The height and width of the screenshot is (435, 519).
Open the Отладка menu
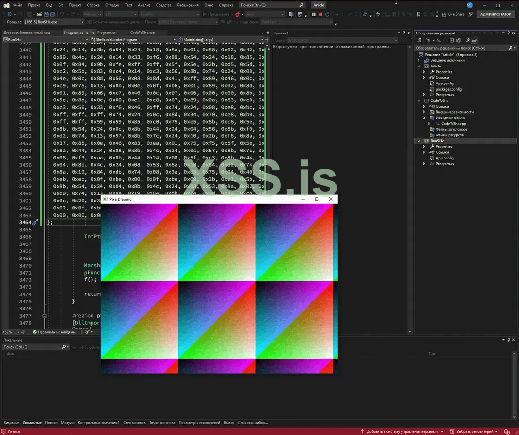tap(112, 5)
